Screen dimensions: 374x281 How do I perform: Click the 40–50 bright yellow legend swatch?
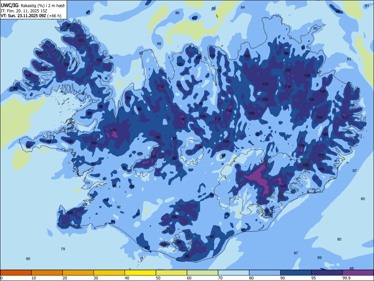click(x=140, y=273)
